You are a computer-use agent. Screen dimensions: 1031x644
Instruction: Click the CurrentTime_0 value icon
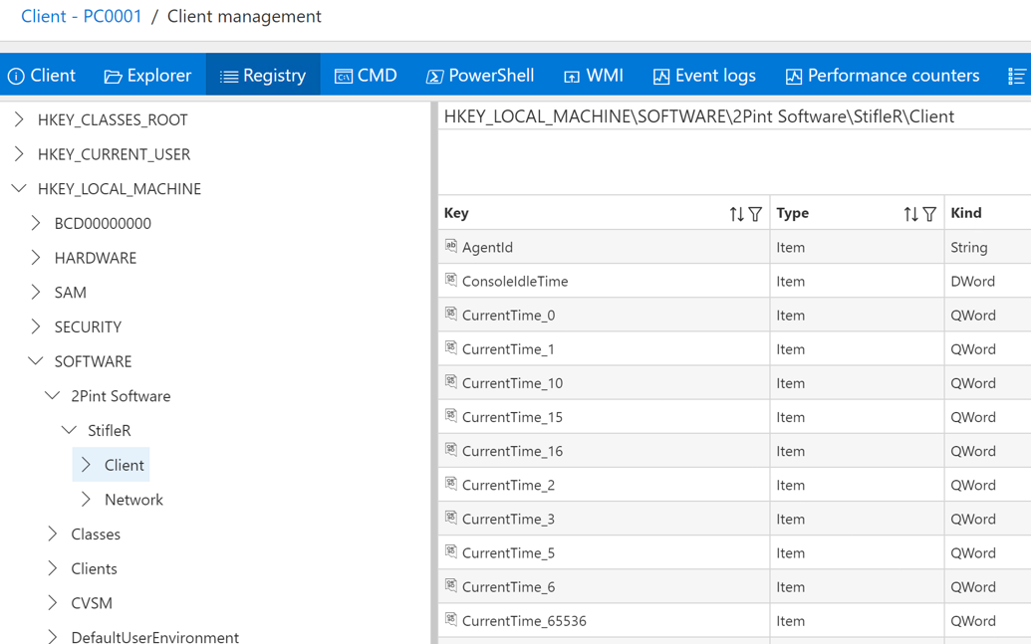pos(450,314)
